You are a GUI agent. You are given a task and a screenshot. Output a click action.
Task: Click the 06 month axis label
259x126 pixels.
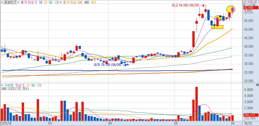click(234, 123)
